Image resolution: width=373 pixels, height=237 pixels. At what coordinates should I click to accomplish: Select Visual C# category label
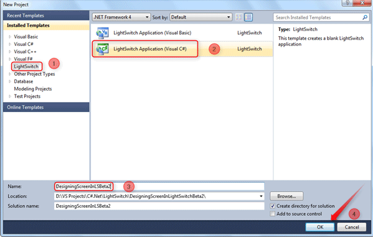click(24, 44)
